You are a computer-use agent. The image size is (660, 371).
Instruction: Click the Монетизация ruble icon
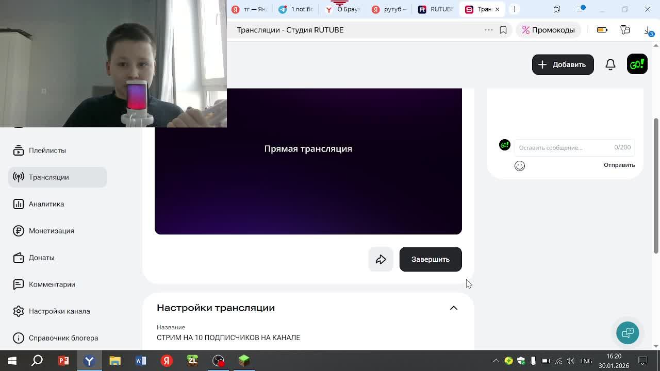pyautogui.click(x=19, y=231)
